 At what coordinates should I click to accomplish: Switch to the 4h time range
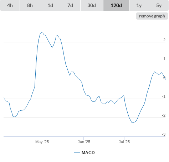pos(10,5)
